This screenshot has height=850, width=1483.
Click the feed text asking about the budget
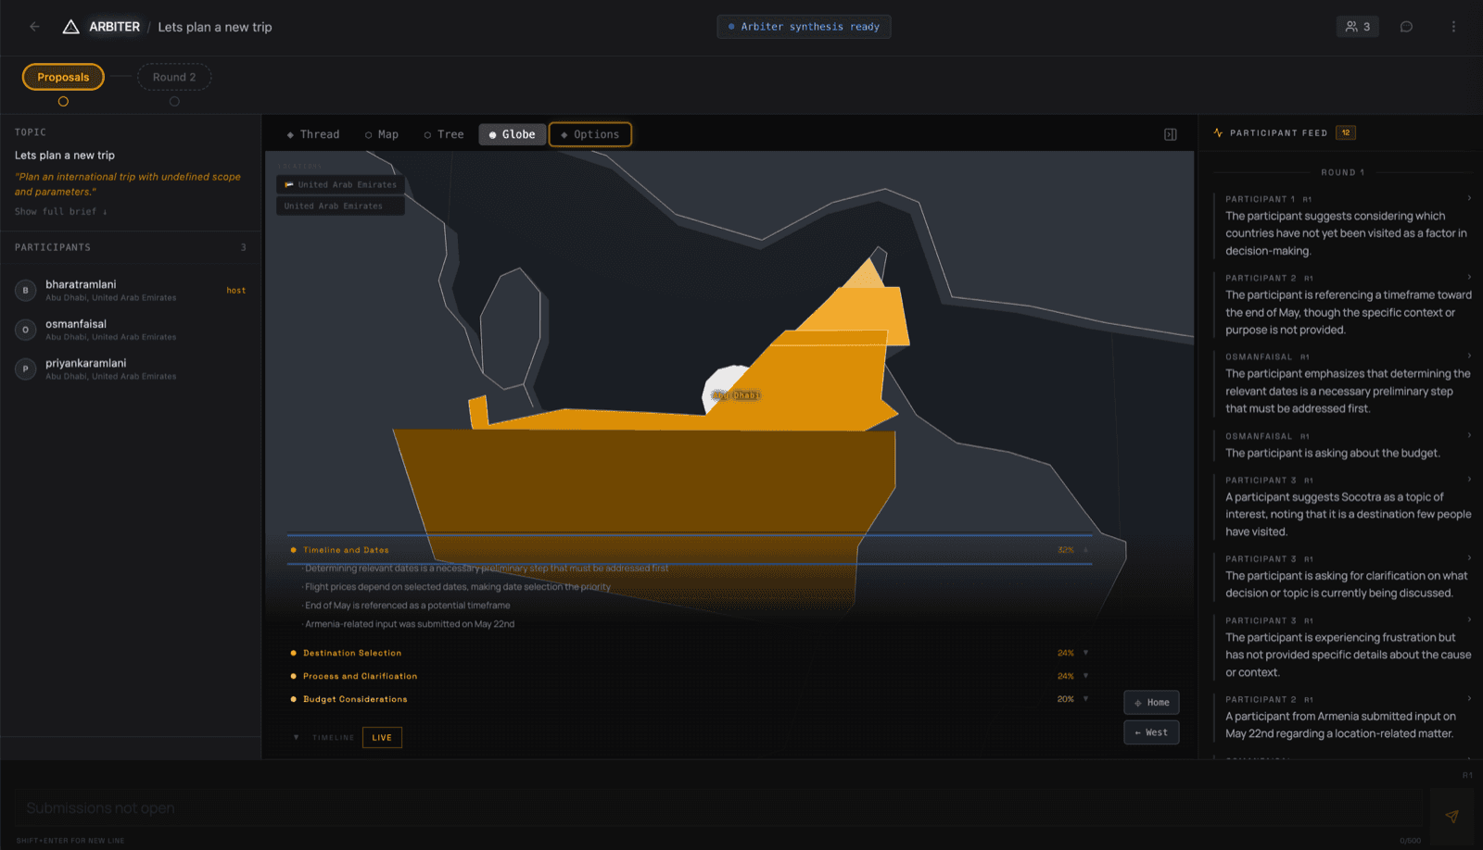point(1333,453)
